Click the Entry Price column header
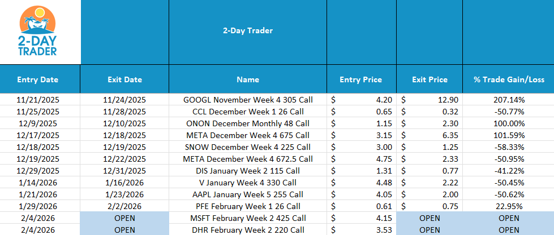 click(360, 79)
